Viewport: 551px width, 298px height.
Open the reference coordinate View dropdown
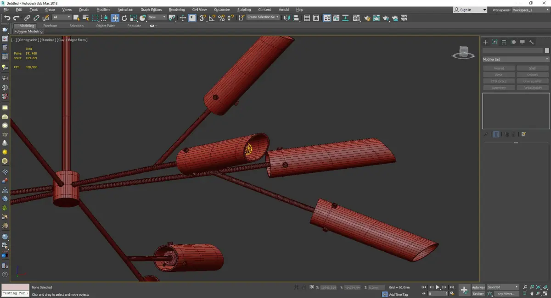[x=157, y=17]
